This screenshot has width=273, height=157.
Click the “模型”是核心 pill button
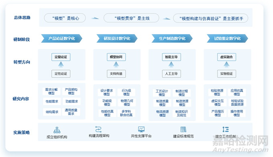[x=65, y=18]
